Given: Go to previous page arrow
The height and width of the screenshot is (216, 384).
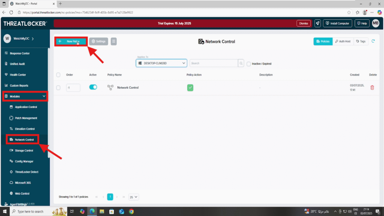Looking at the screenshot, I should [x=103, y=197].
